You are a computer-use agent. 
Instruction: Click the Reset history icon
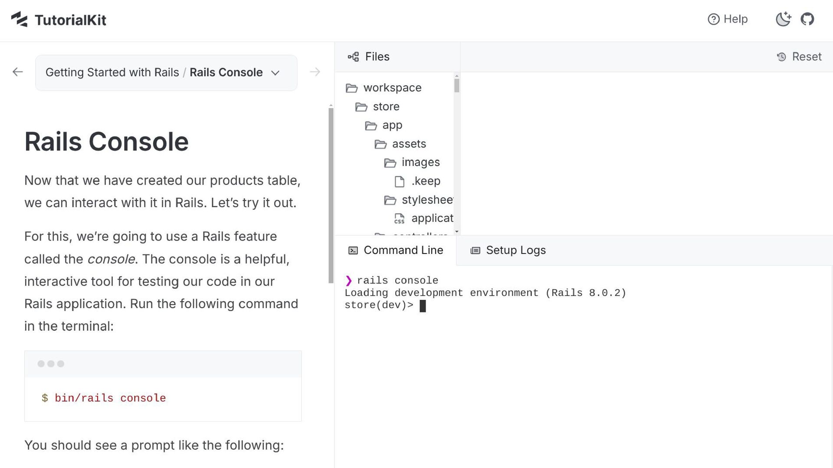(781, 57)
